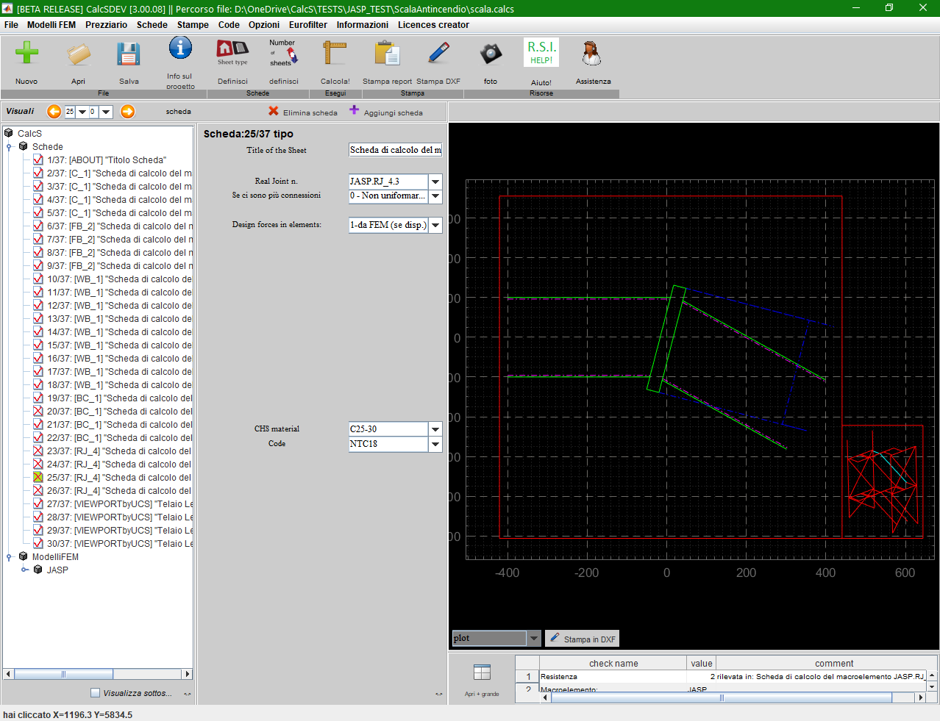Open Design forces in elements dropdown

click(435, 225)
